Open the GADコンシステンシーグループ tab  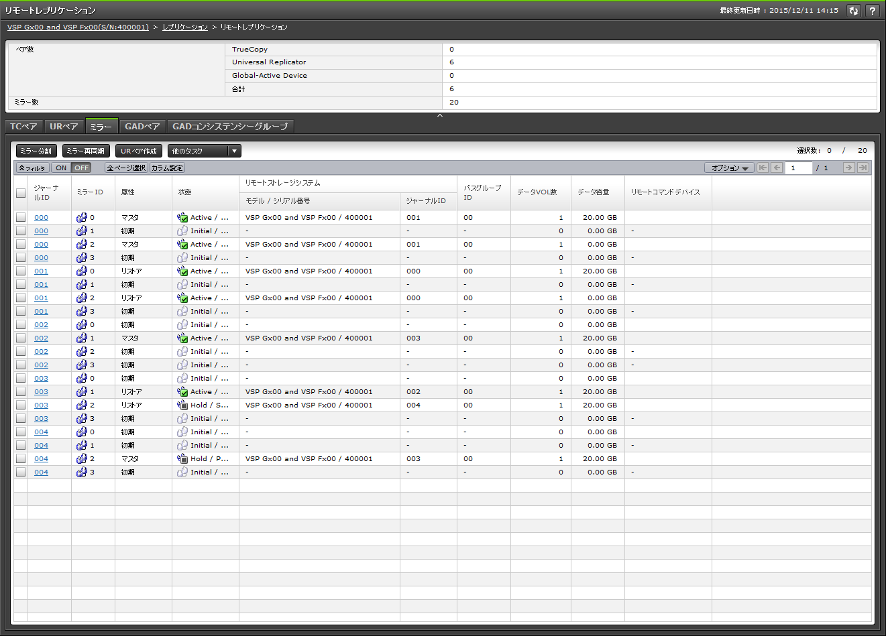click(x=230, y=127)
